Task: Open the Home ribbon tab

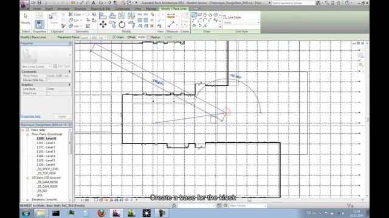Action: (x=36, y=8)
